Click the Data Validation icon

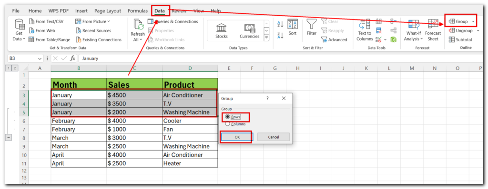click(x=379, y=39)
